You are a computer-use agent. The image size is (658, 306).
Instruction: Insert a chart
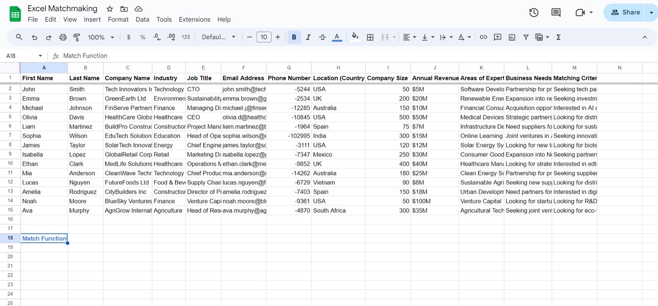tap(512, 37)
